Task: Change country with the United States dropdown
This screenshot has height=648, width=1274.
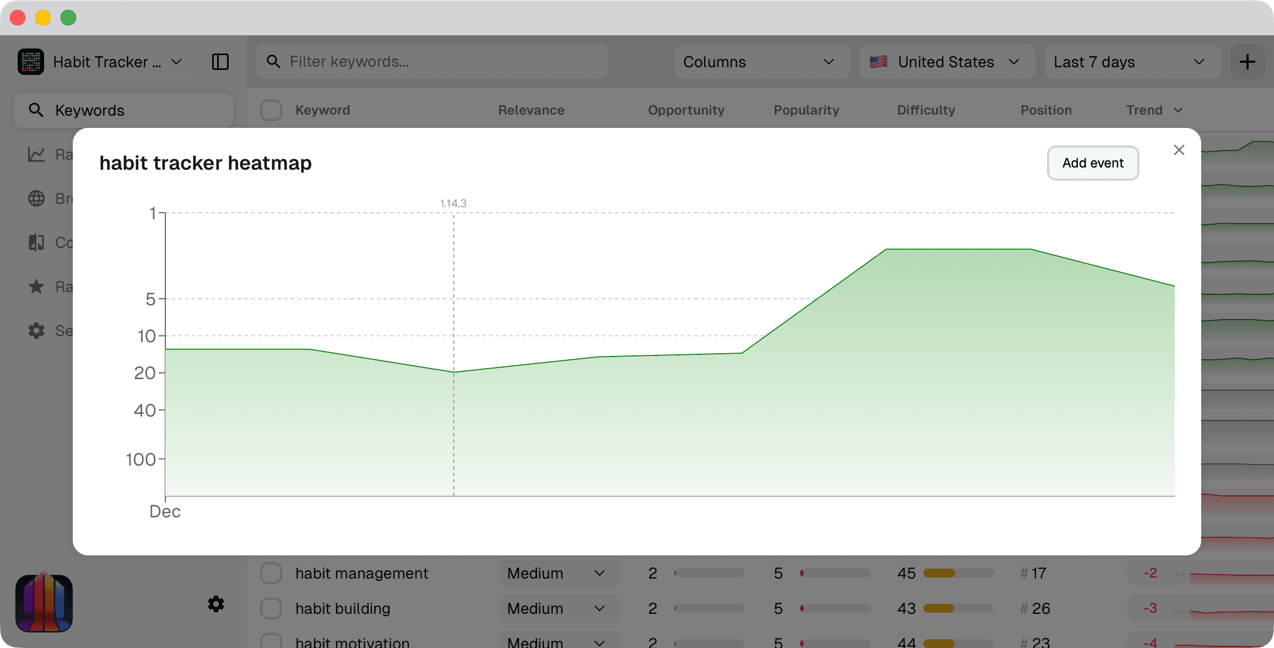Action: (x=946, y=62)
